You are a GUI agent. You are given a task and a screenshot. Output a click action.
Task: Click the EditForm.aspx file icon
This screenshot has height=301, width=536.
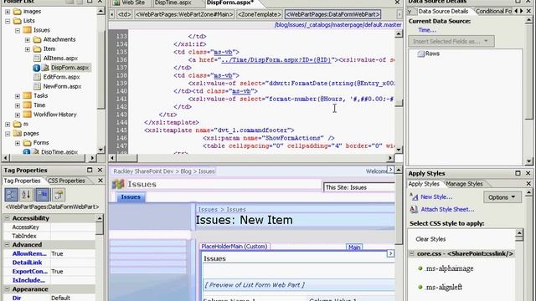point(37,77)
